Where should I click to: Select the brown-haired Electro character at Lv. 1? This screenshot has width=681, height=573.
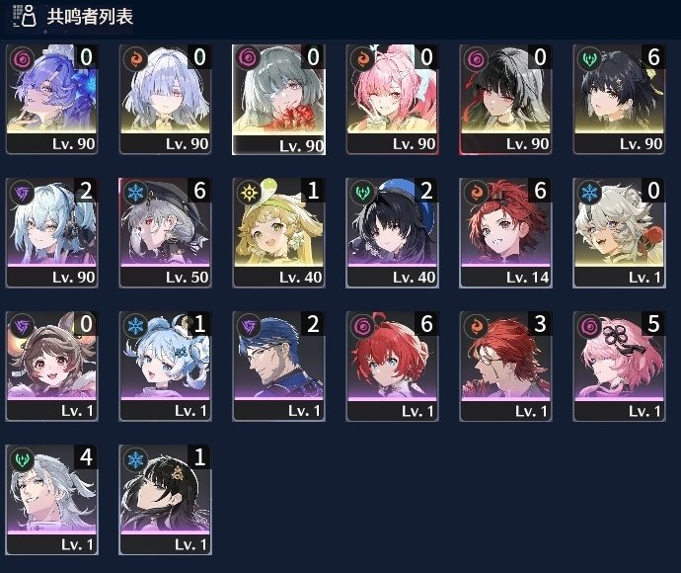point(51,367)
